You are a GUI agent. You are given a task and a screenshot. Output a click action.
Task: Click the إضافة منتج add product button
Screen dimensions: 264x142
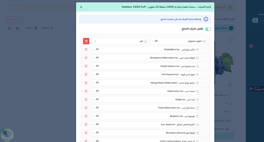coord(224,28)
